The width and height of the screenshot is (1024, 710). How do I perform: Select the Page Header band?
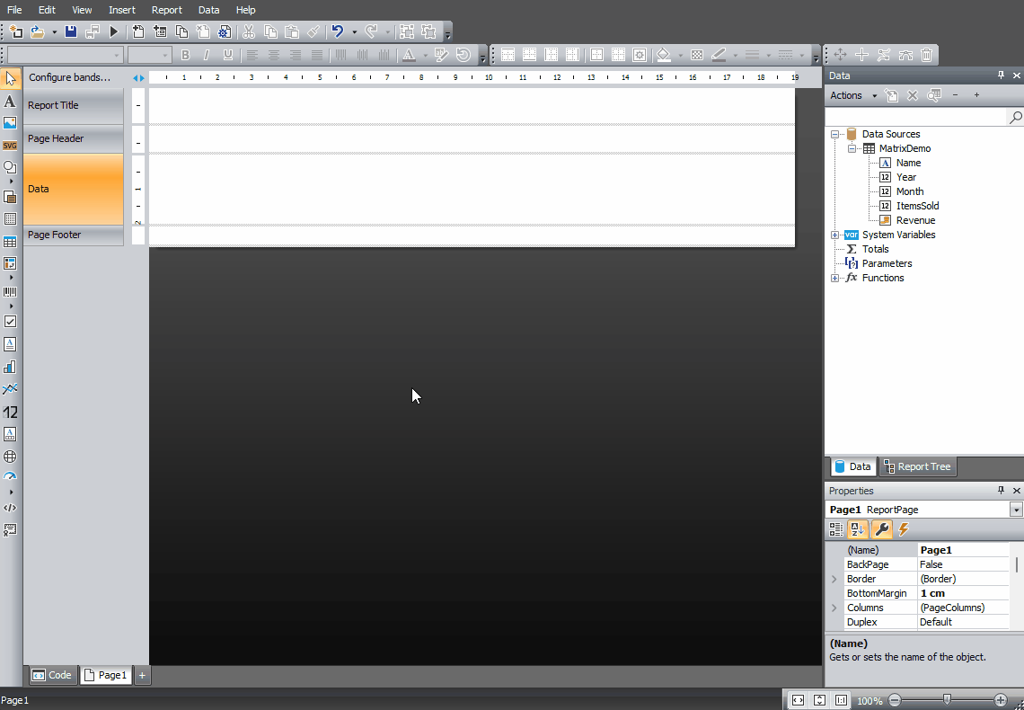(x=73, y=139)
